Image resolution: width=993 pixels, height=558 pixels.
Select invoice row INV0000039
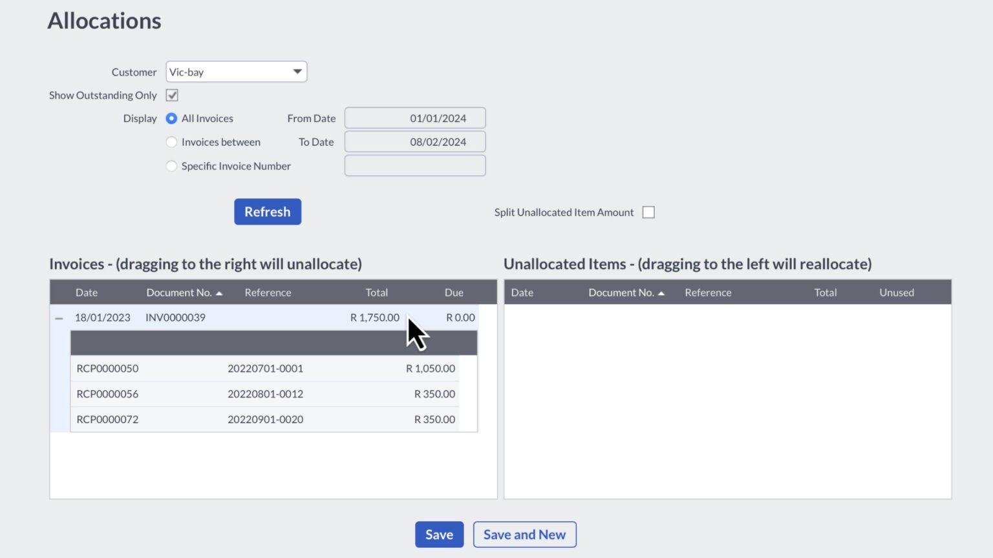[259, 317]
